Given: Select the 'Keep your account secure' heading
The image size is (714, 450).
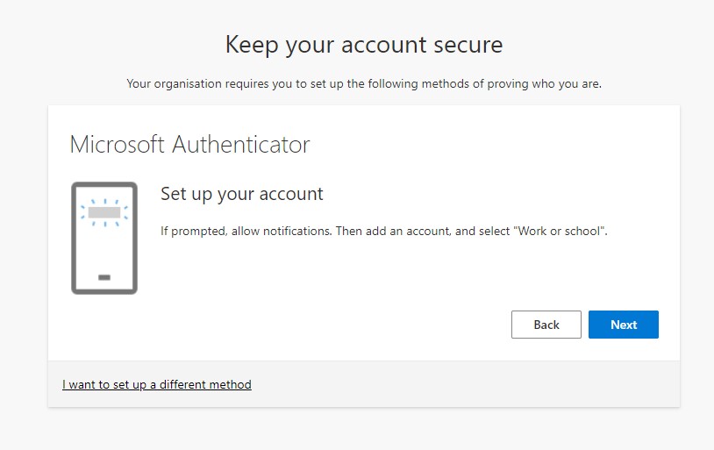Looking at the screenshot, I should click(x=364, y=45).
